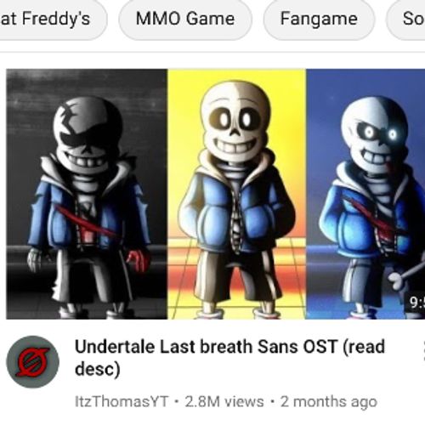Click the "desc)" second title line
Screen dimensions: 425x425
point(98,370)
